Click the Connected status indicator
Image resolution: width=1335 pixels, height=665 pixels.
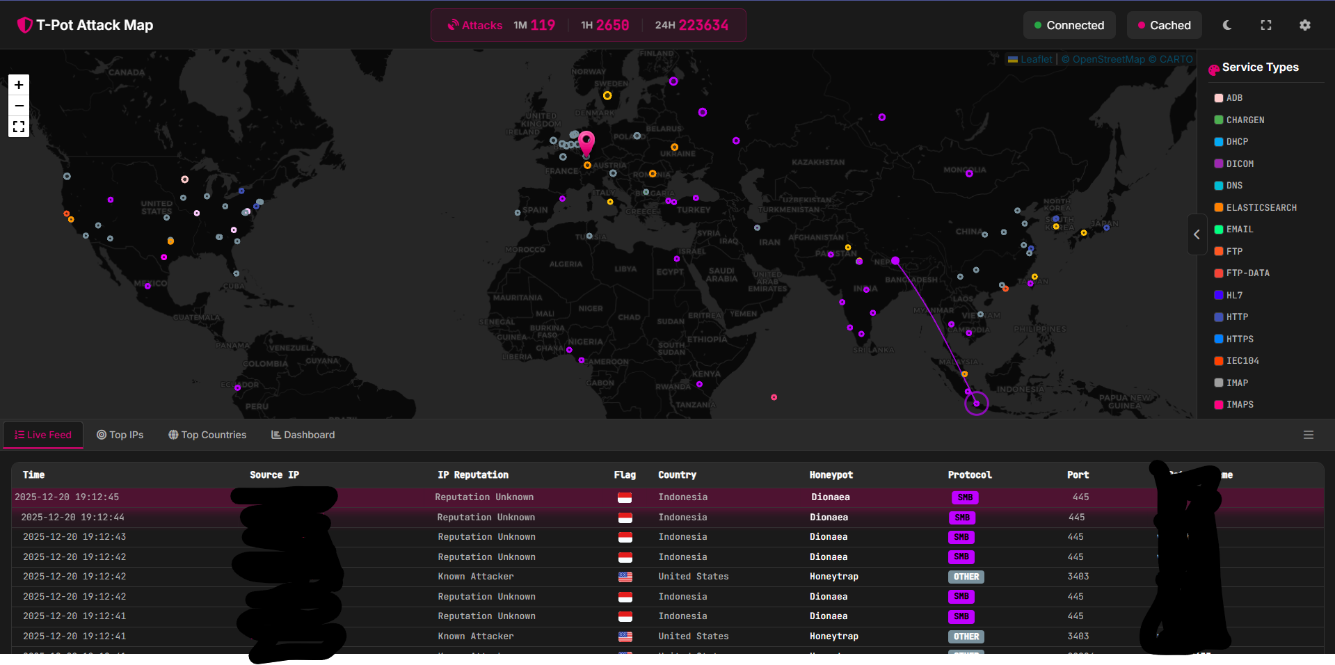click(1069, 25)
